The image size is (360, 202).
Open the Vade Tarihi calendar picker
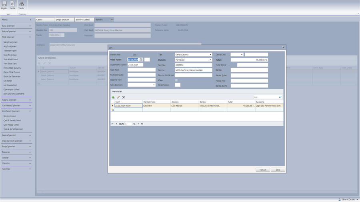tap(141, 59)
